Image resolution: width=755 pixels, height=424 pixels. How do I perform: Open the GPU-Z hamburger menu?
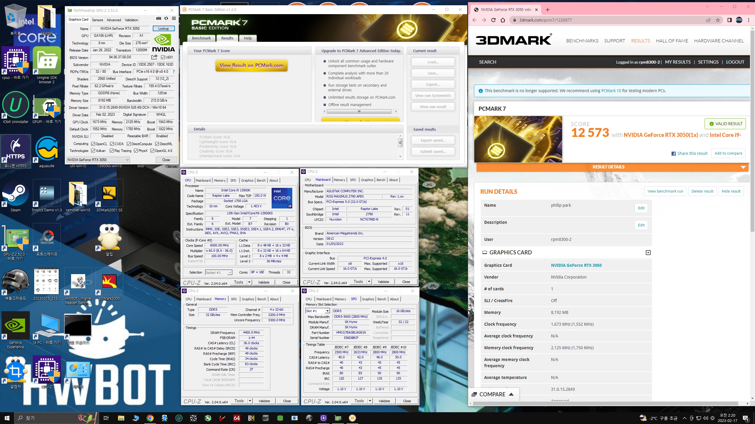(174, 19)
